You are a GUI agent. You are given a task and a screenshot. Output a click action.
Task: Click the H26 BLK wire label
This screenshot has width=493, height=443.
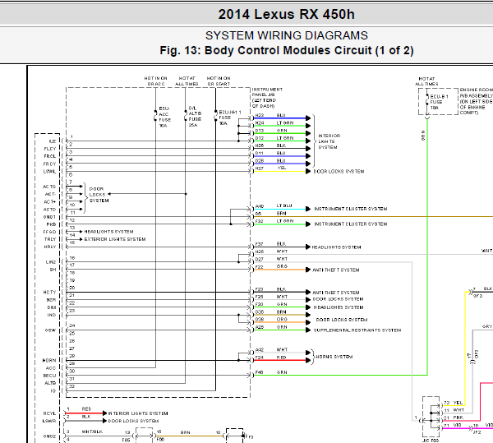270,145
